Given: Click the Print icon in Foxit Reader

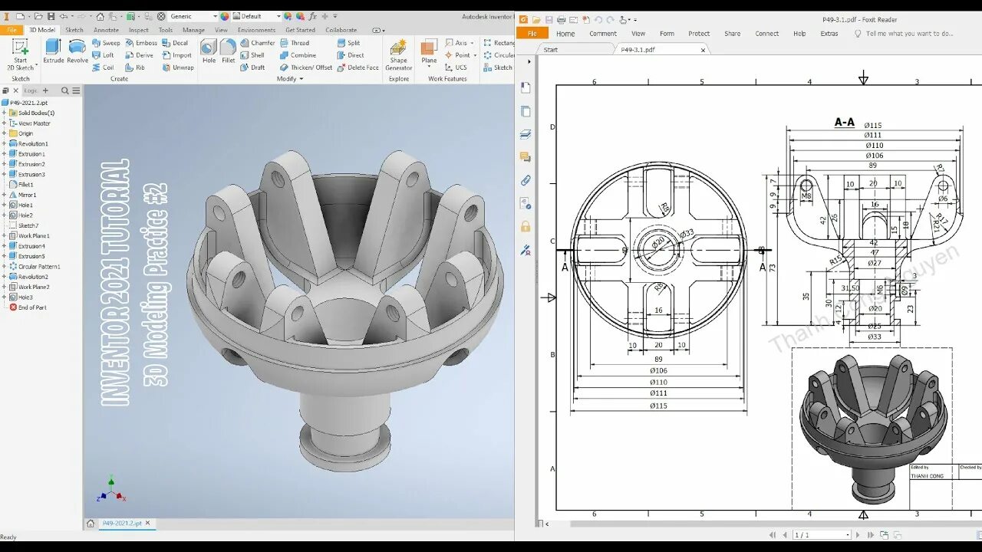Looking at the screenshot, I should pyautogui.click(x=562, y=20).
